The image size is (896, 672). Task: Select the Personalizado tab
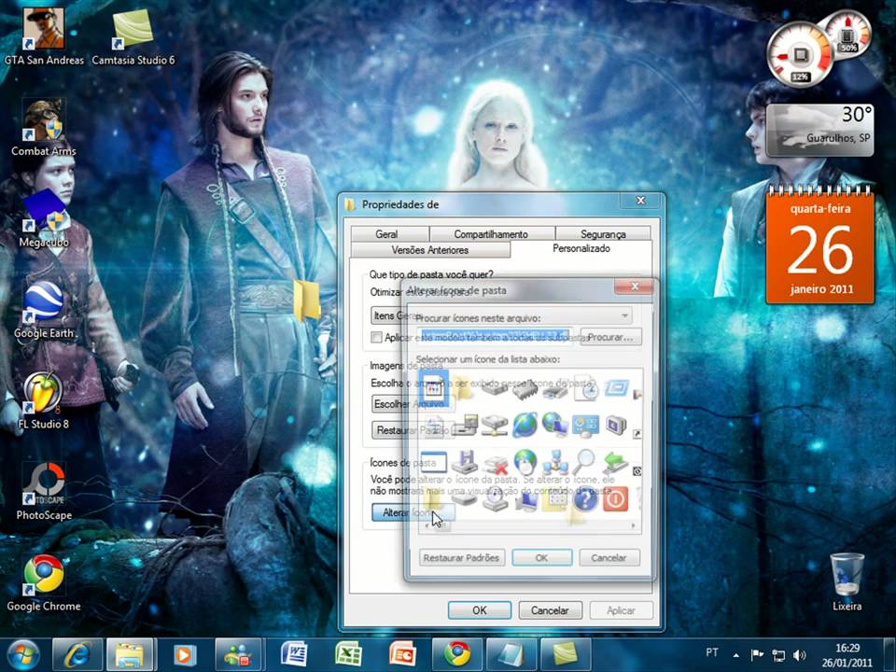[581, 248]
